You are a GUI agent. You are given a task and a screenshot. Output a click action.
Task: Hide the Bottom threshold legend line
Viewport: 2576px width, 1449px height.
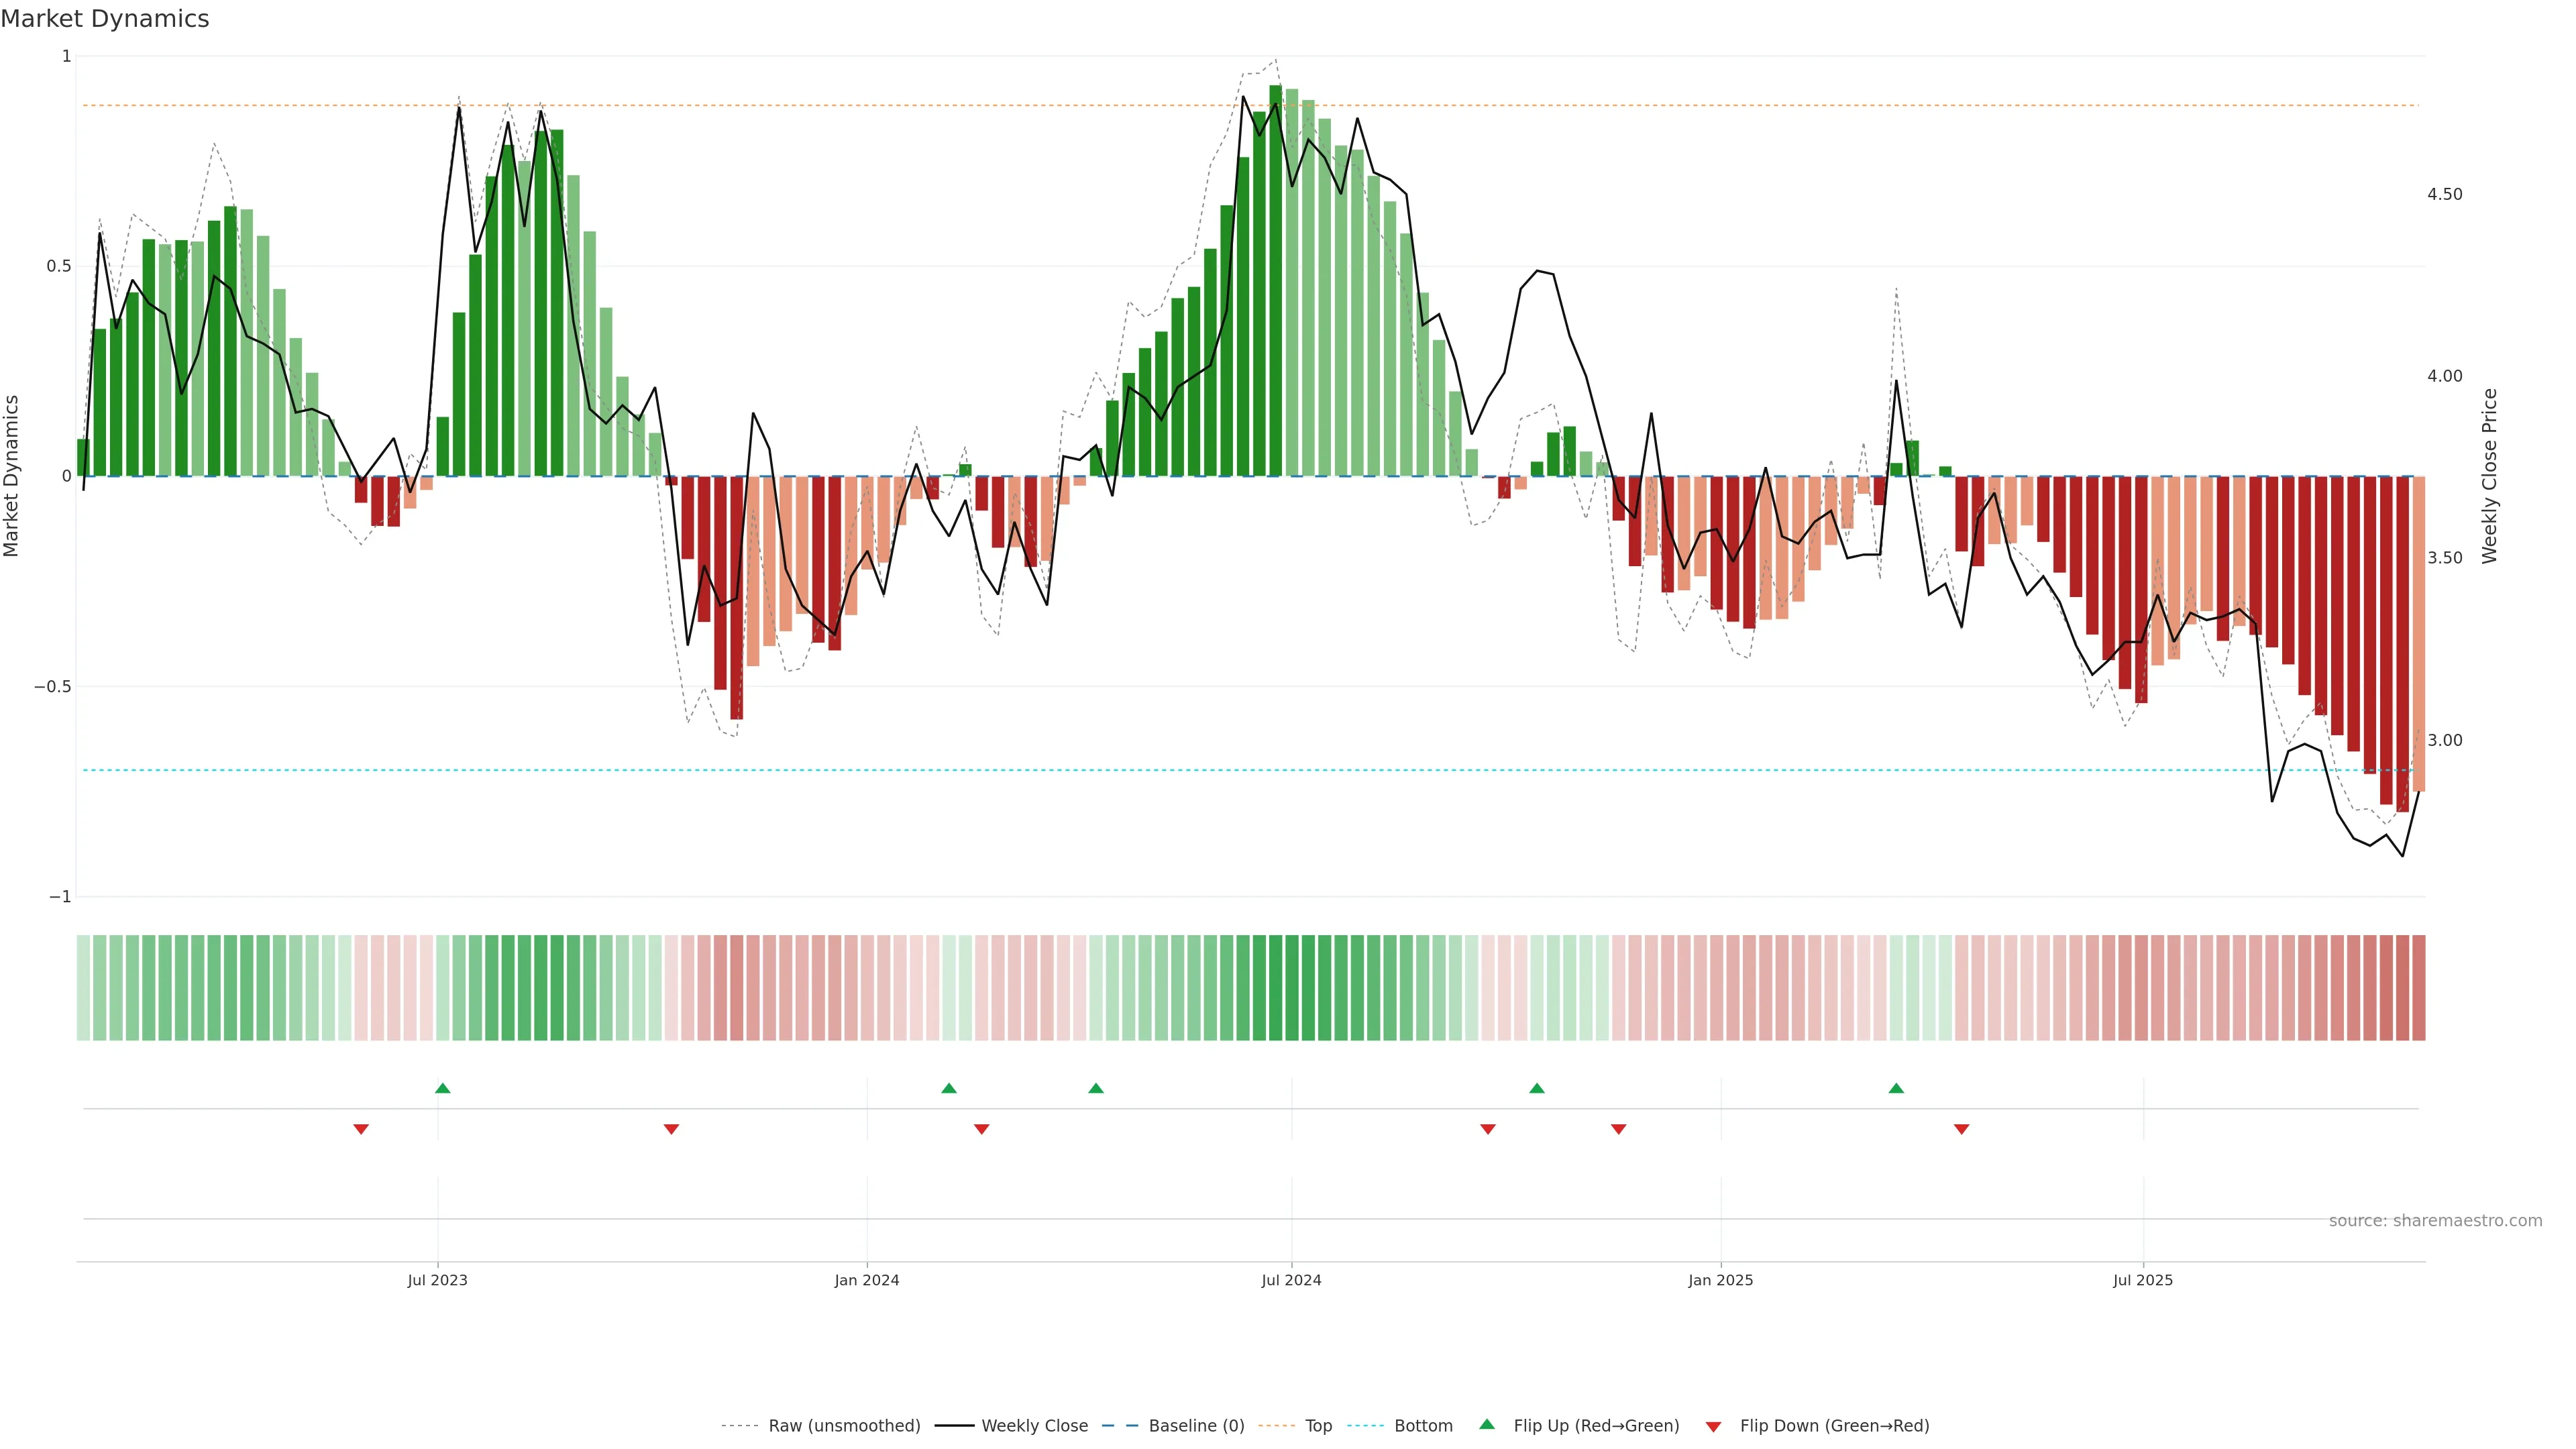tap(1423, 1426)
